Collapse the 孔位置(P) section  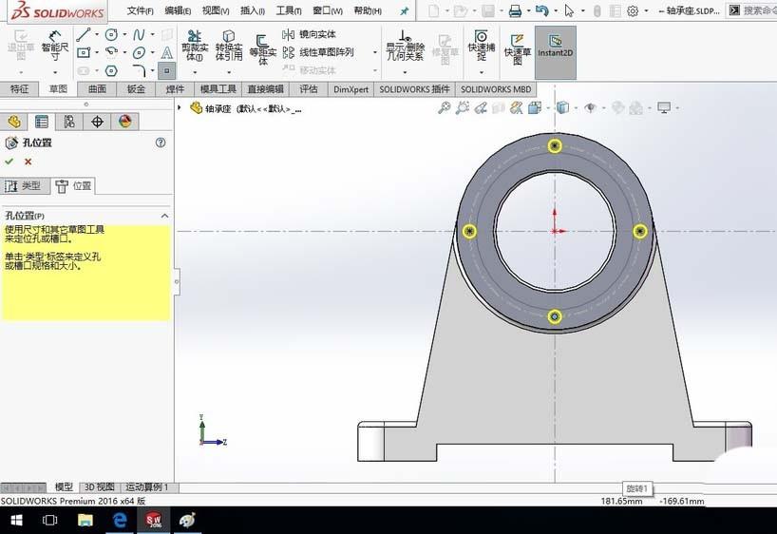coord(164,216)
